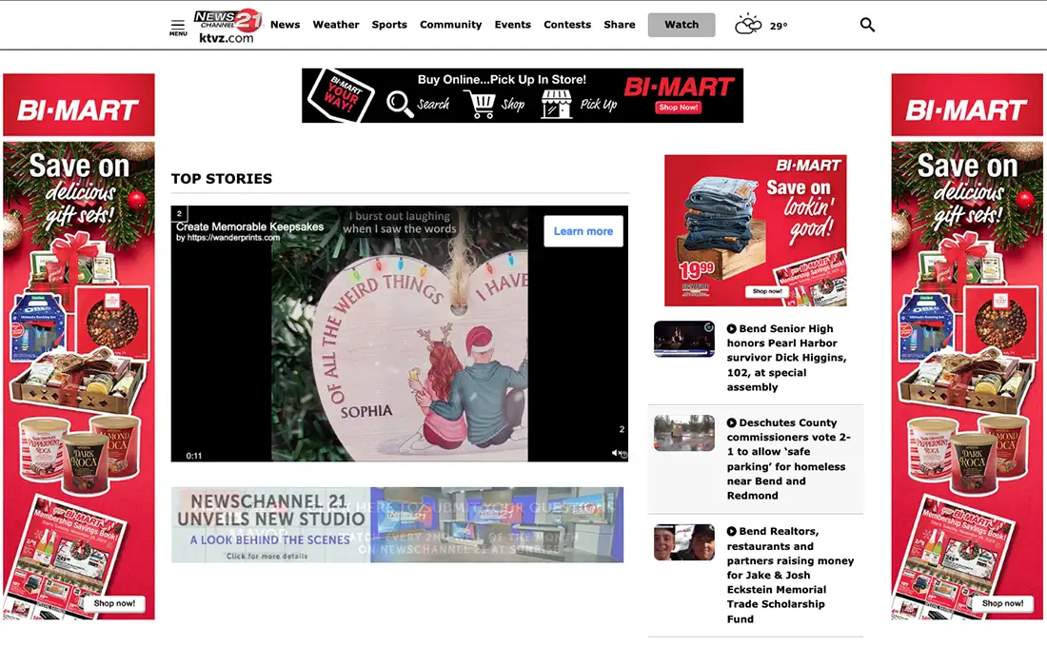1047x647 pixels.
Task: Open the safe parking story thumbnail
Action: [x=683, y=433]
